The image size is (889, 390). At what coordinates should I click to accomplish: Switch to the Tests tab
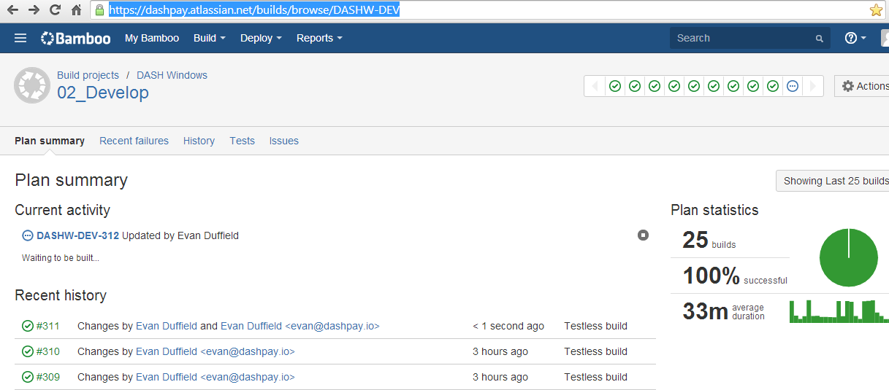[242, 141]
